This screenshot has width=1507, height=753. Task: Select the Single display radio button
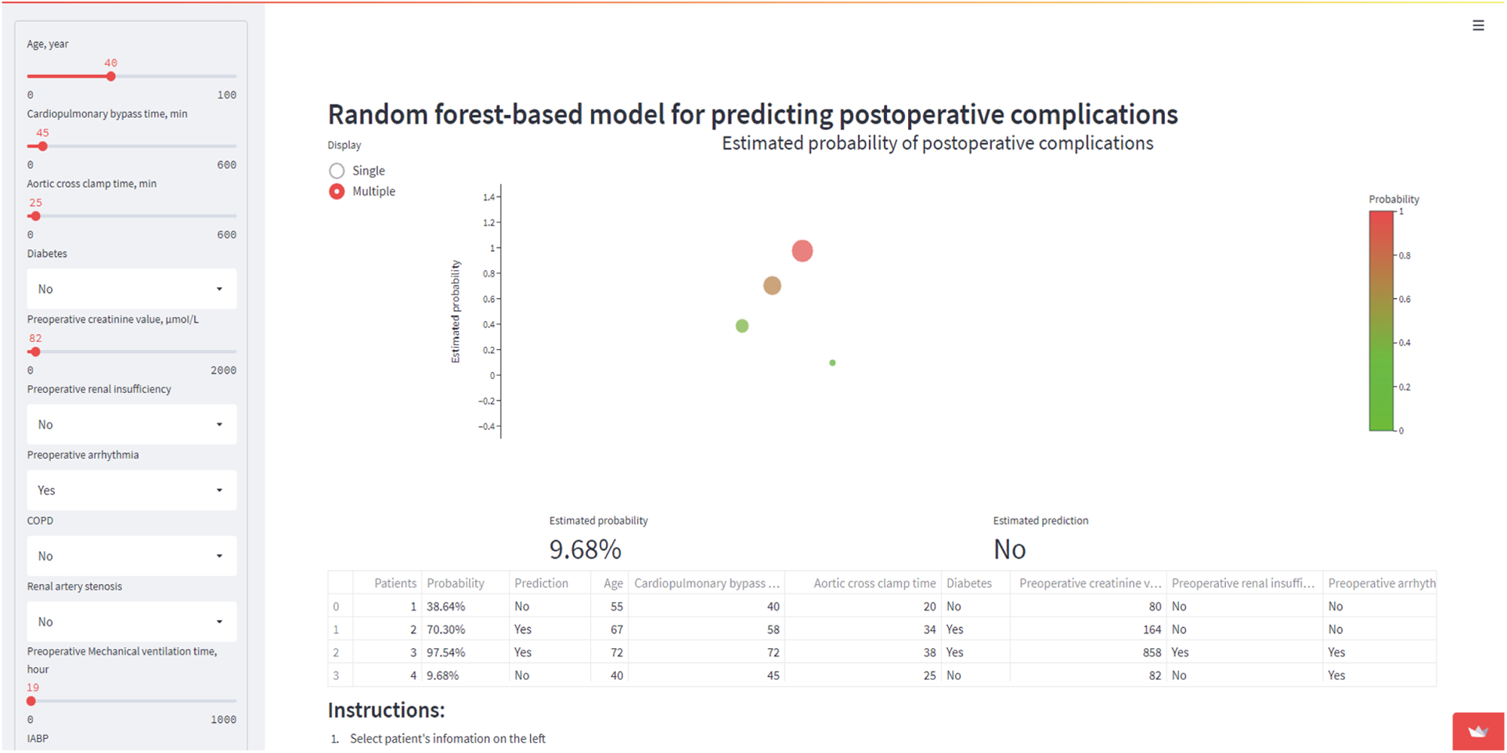point(337,171)
